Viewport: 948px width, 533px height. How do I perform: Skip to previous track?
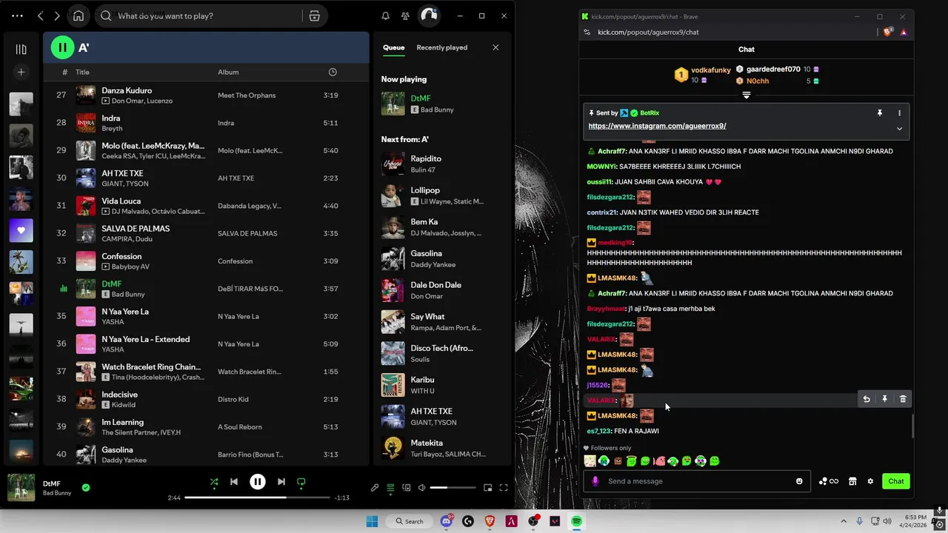point(234,482)
